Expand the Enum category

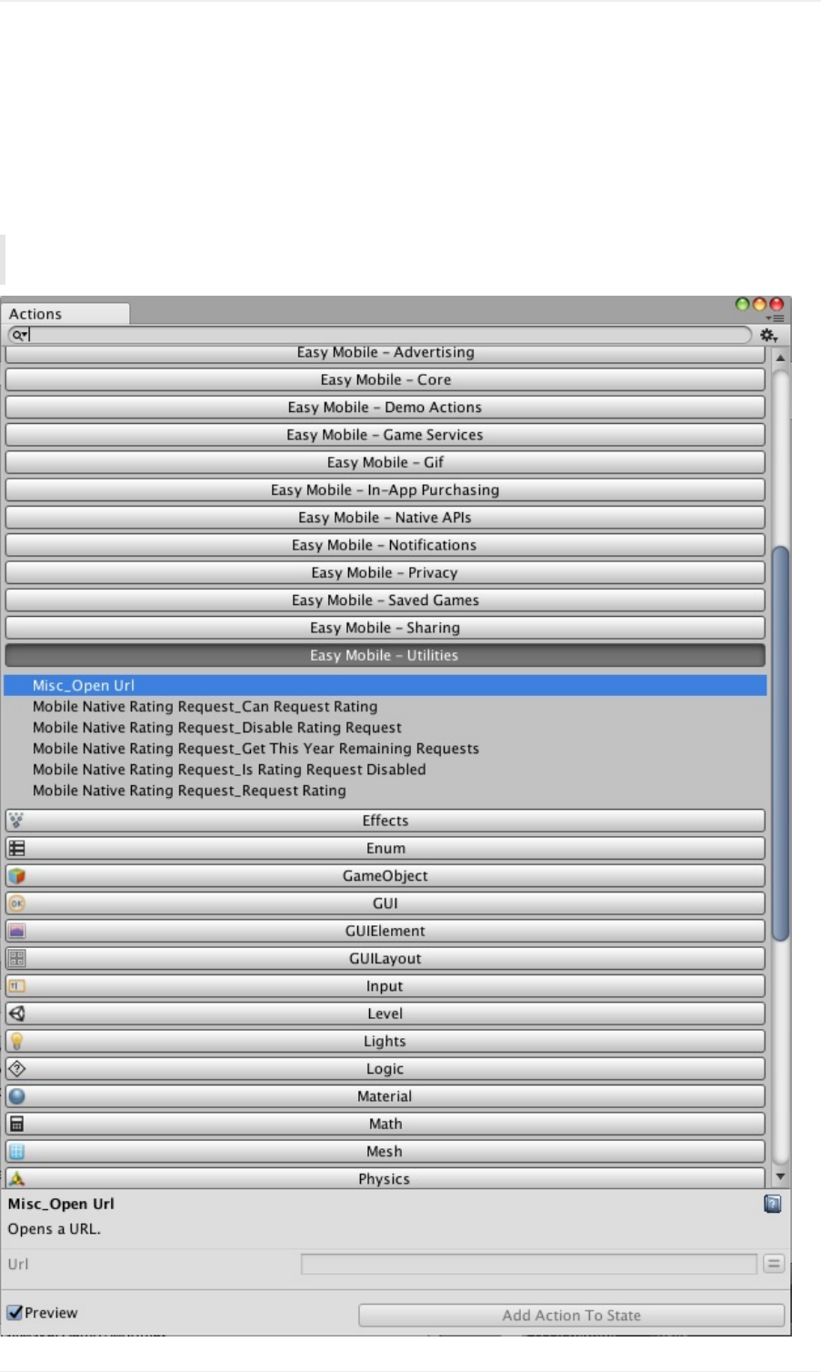[385, 848]
